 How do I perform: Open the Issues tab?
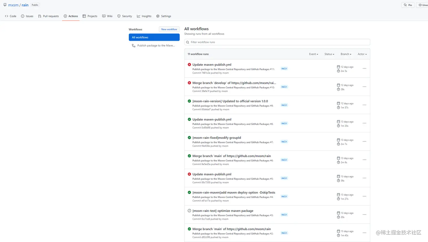pyautogui.click(x=27, y=16)
